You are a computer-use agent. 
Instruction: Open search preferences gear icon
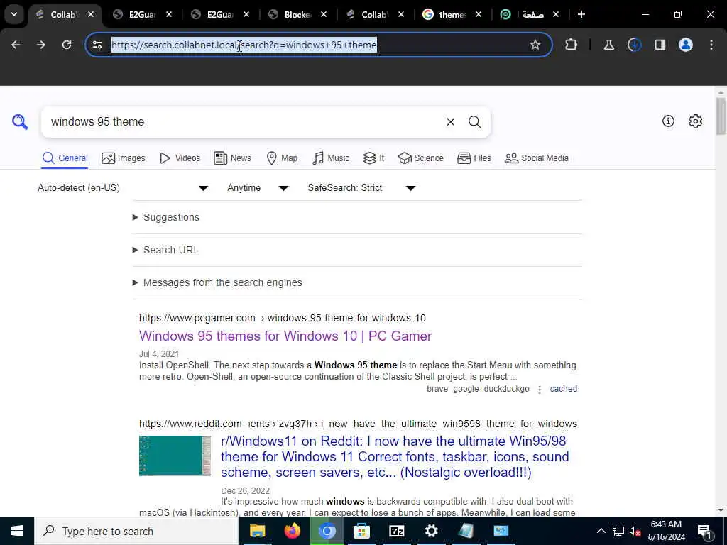(696, 121)
